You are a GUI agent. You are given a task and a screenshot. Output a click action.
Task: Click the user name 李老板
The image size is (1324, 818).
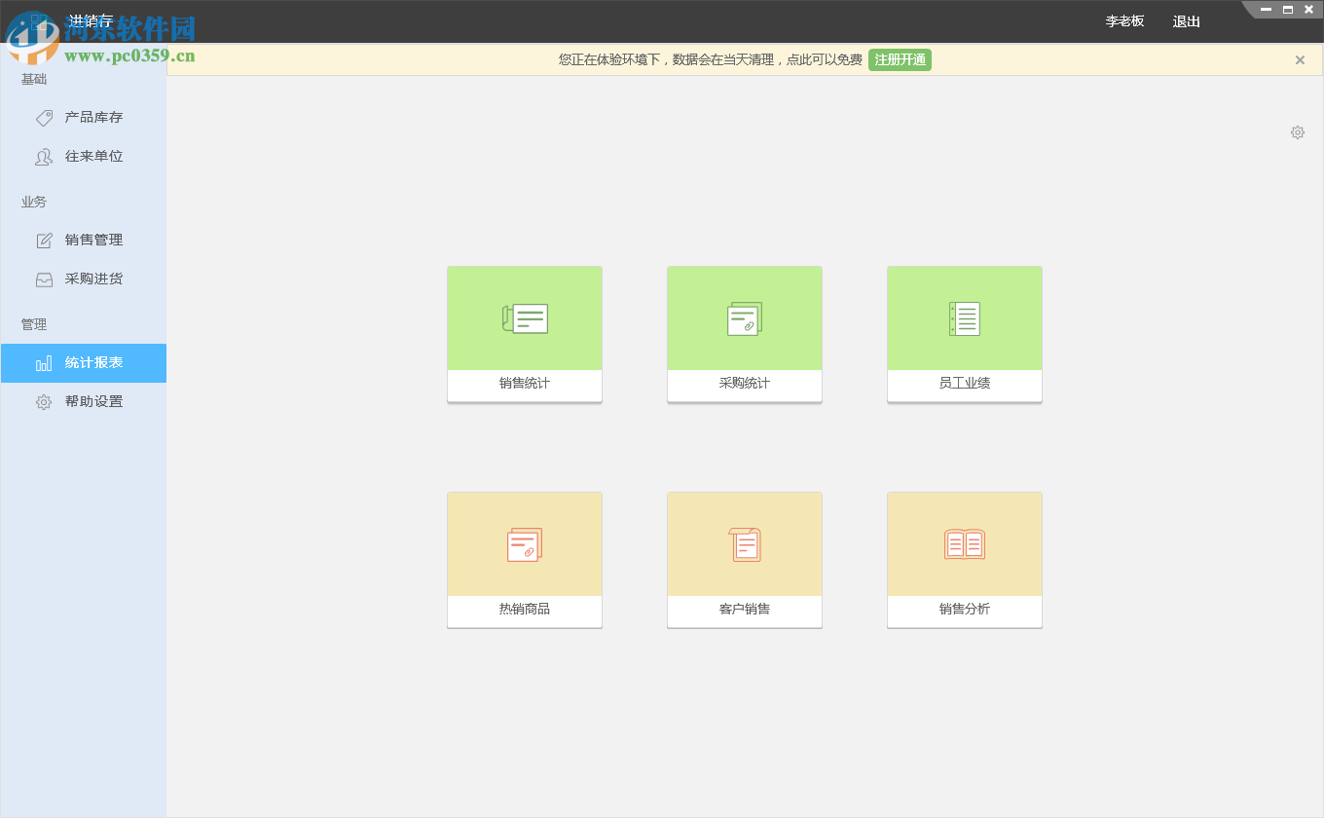[x=1124, y=21]
